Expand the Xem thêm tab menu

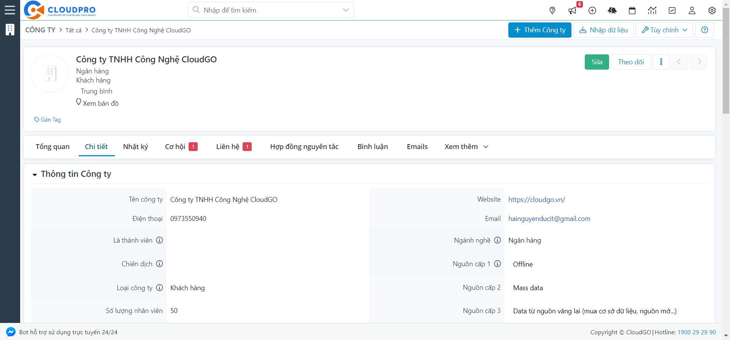coord(467,147)
